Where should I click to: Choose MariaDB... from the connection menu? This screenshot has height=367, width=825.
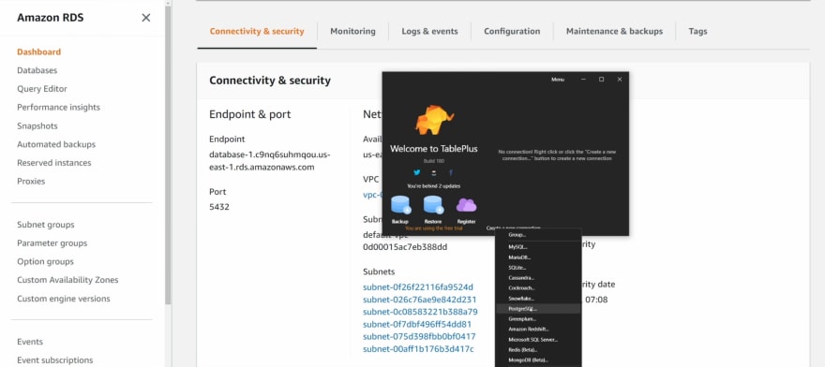click(538, 257)
